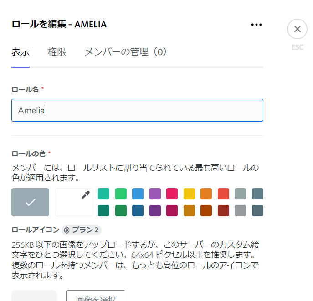The width and height of the screenshot is (313, 301).
Task: Choose the dark red color swatch
Action: [223, 210]
